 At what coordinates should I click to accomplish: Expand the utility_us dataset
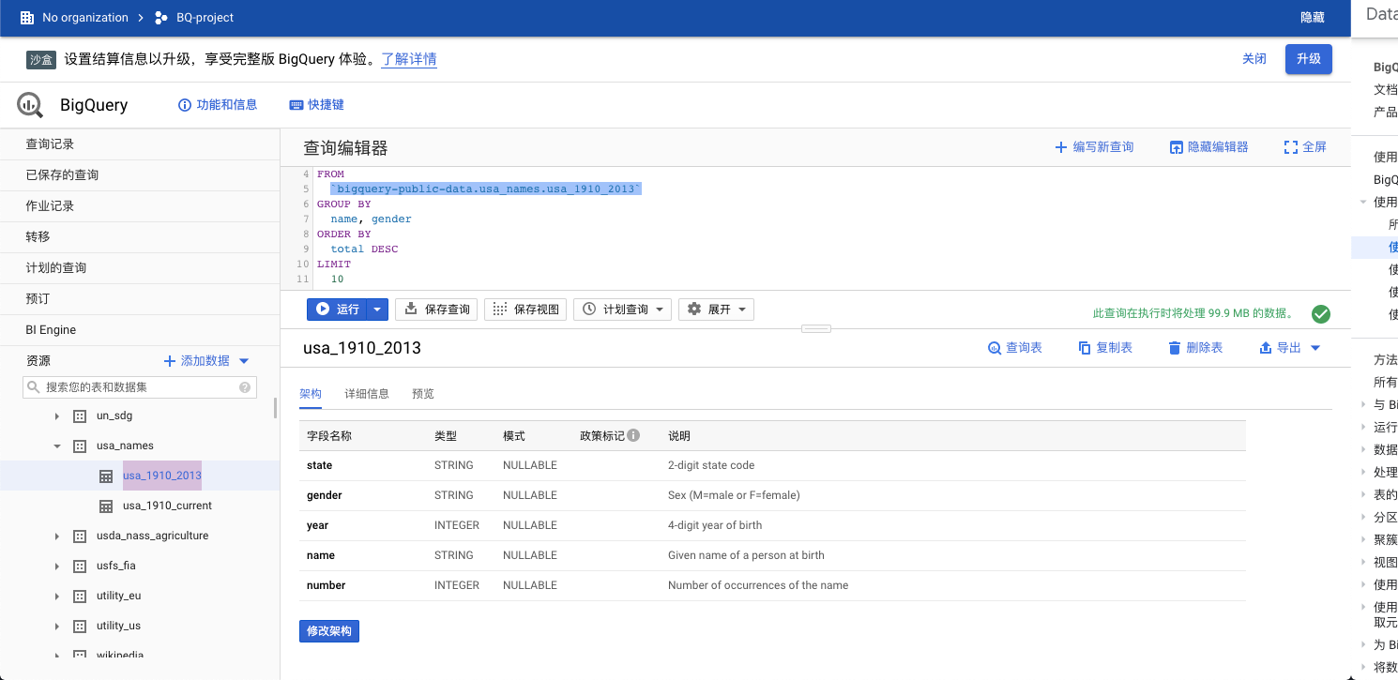(56, 626)
